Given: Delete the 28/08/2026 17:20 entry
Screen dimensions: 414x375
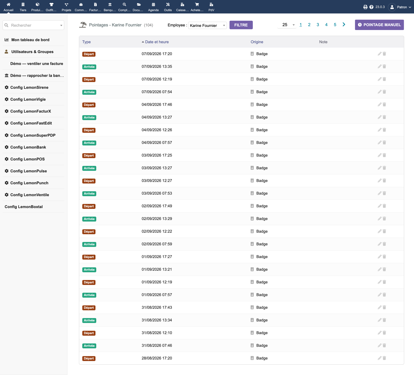Looking at the screenshot, I should point(385,358).
